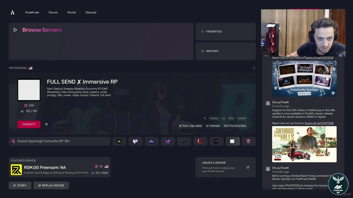This screenshot has width=353, height=198.
Task: Click the yellow RSM.GG server logo
Action: (16, 170)
